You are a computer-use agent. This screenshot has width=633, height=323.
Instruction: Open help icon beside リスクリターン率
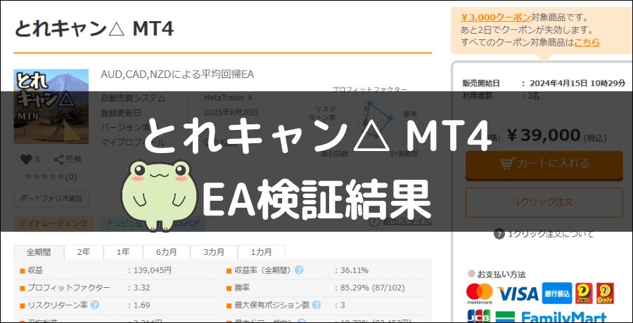click(x=95, y=305)
